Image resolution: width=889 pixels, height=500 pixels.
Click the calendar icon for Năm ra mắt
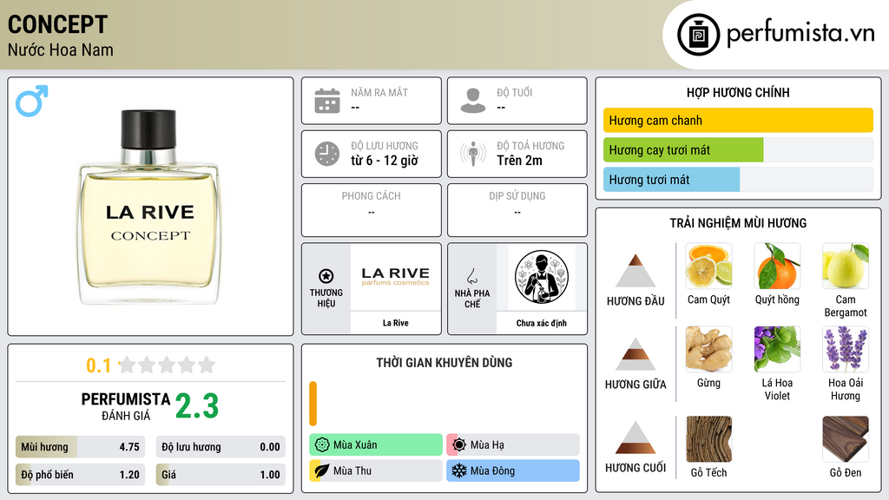click(327, 101)
